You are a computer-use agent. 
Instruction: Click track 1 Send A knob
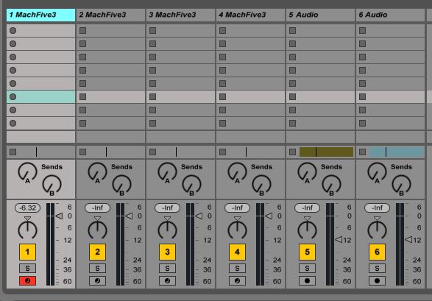27,171
